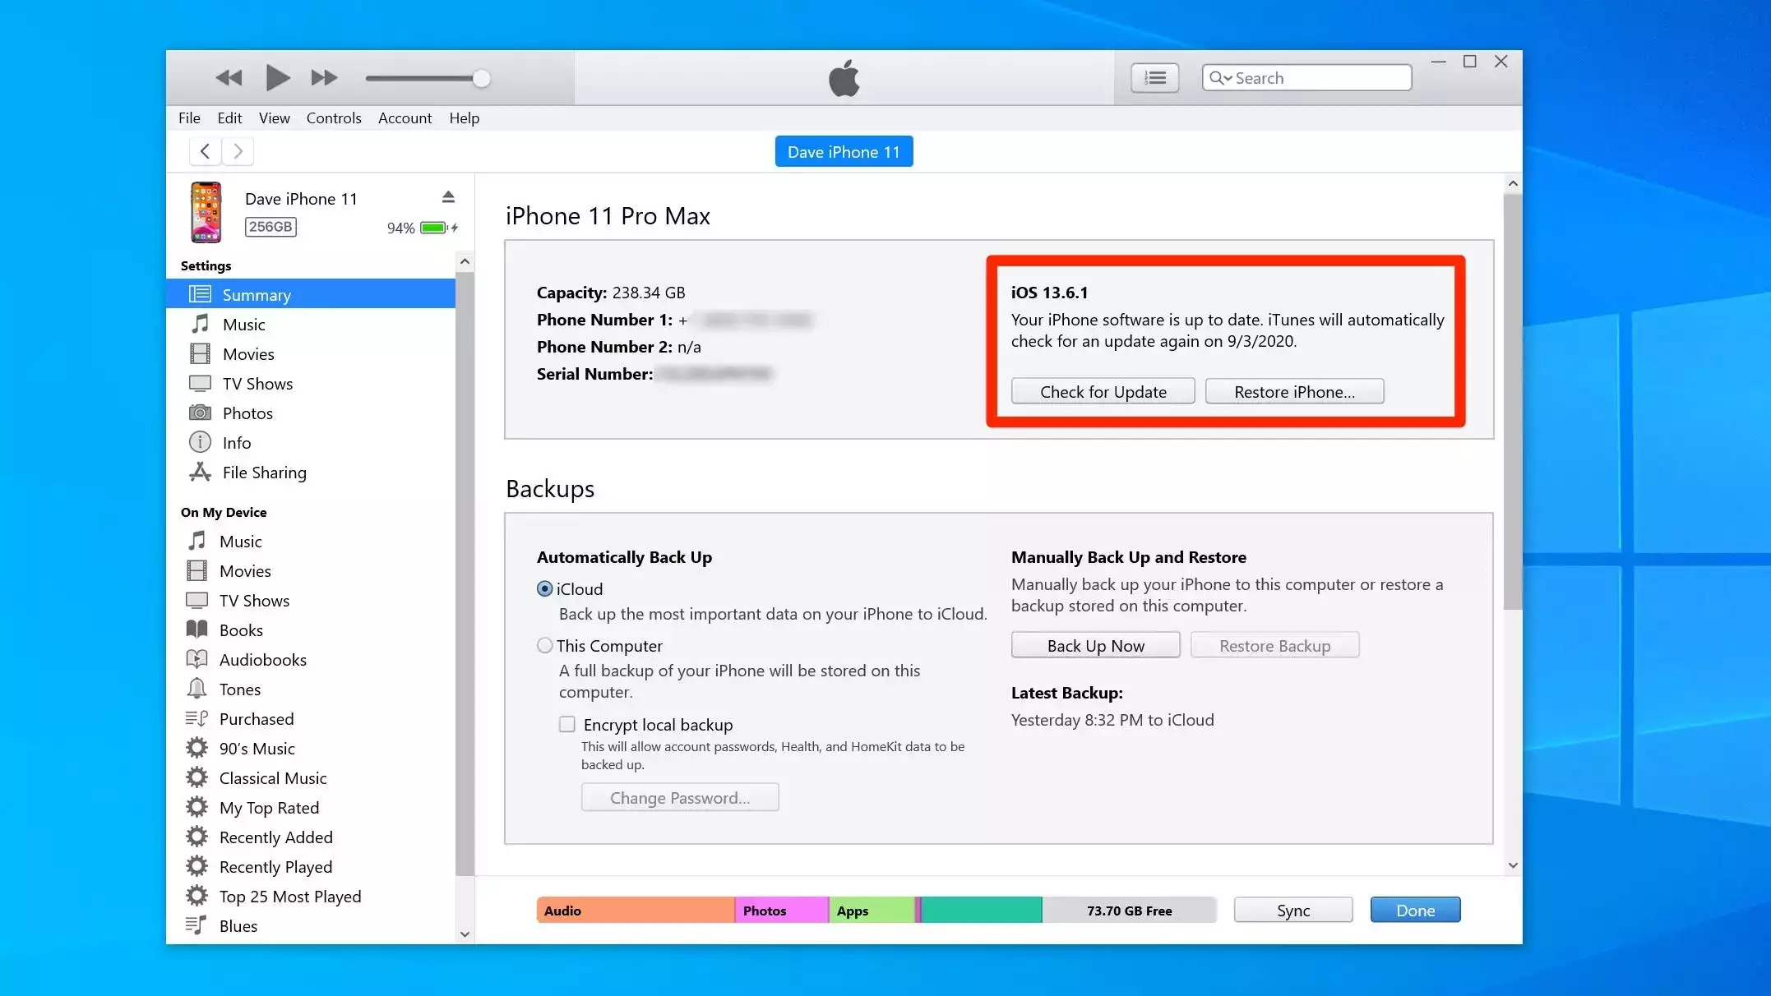Viewport: 1771px width, 996px height.
Task: Enable Encrypt local backup checkbox
Action: pos(566,724)
